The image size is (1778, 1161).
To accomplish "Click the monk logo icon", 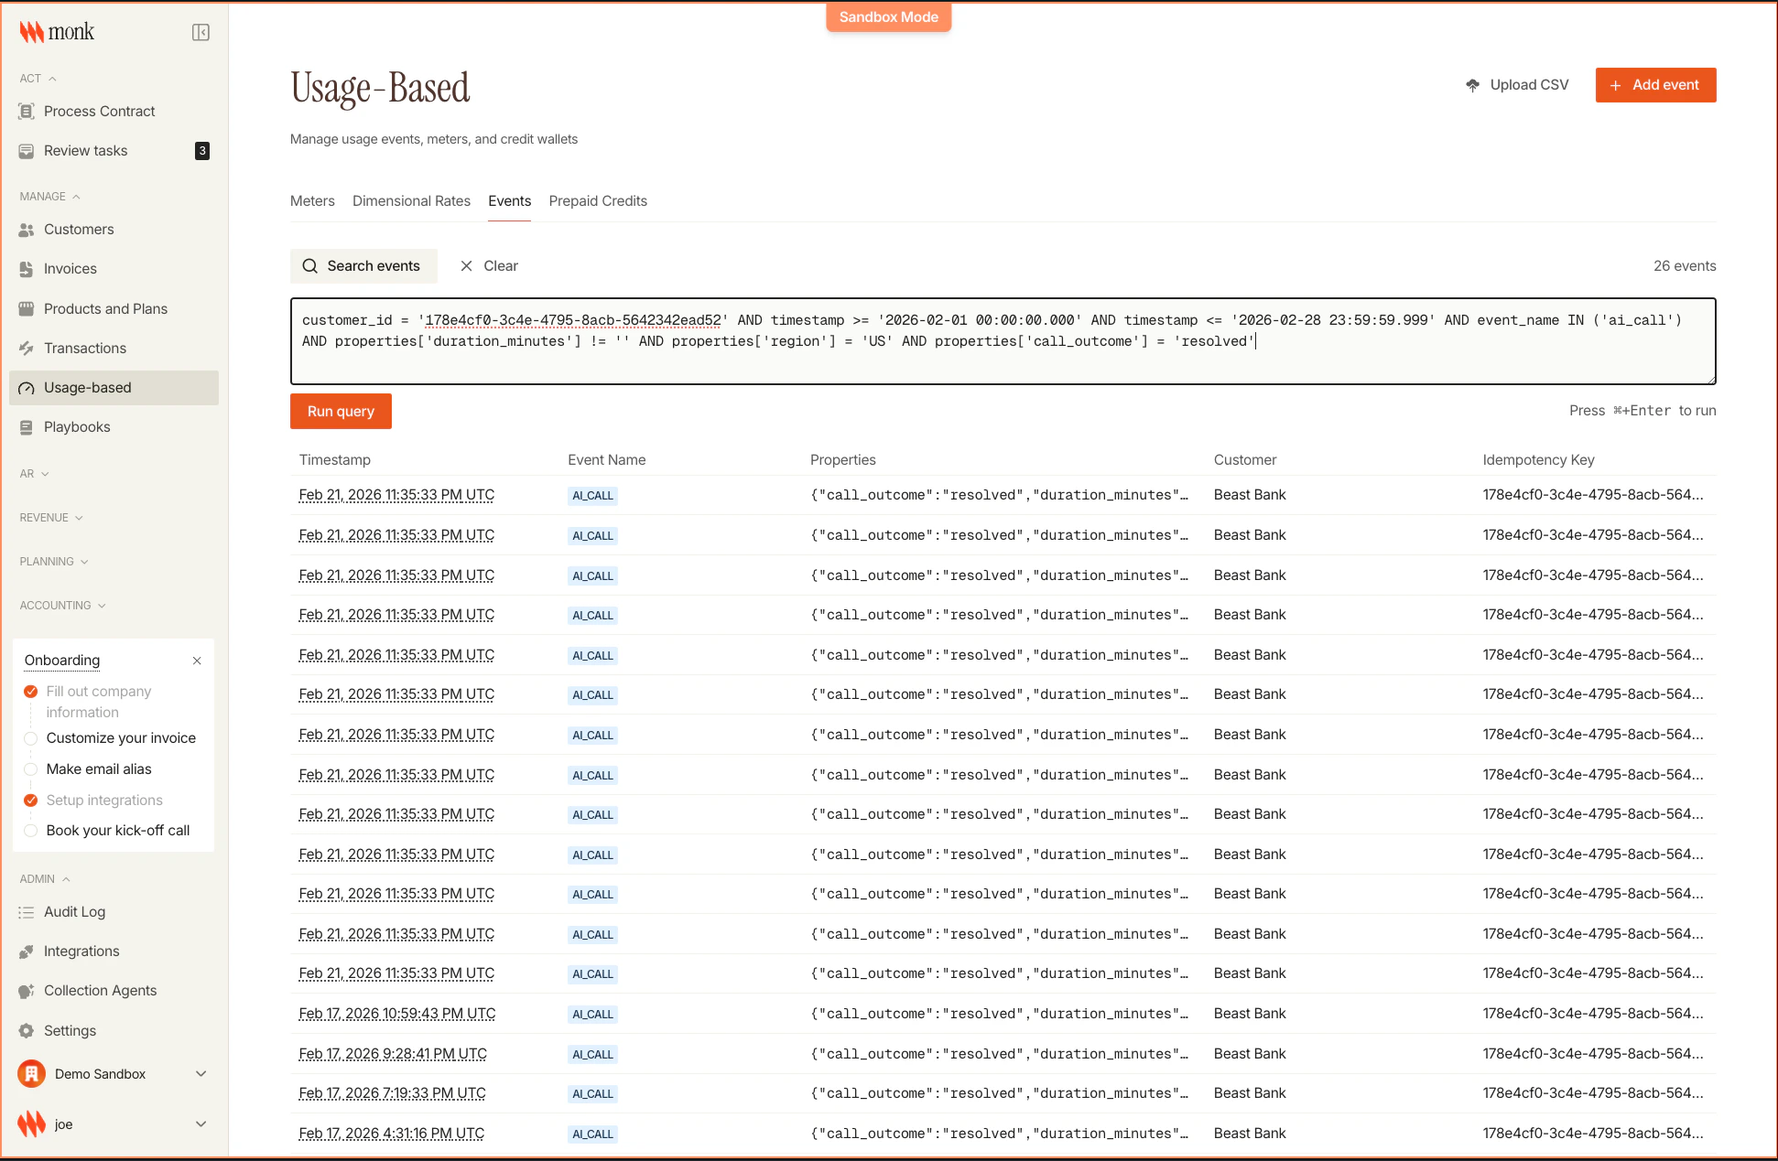I will tap(31, 32).
